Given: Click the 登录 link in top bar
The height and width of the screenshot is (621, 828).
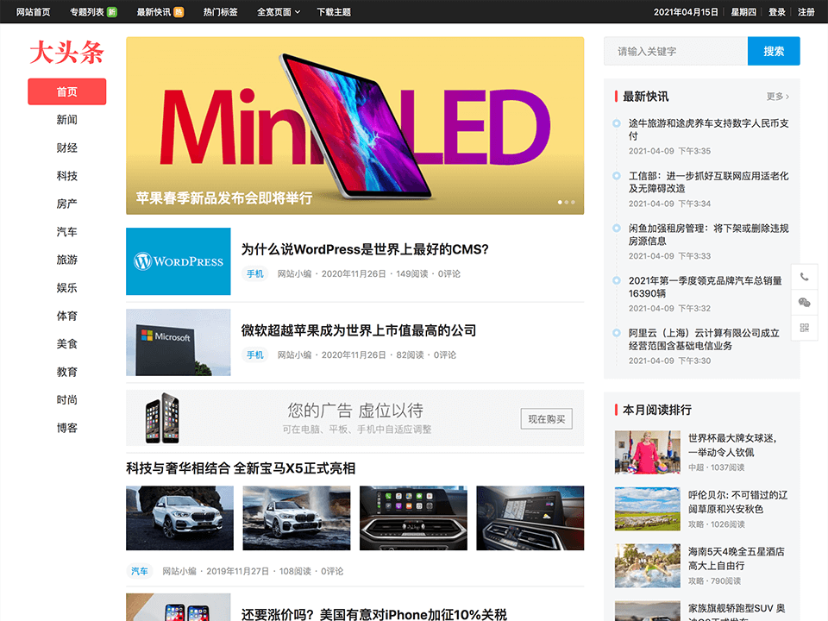Looking at the screenshot, I should click(x=776, y=12).
